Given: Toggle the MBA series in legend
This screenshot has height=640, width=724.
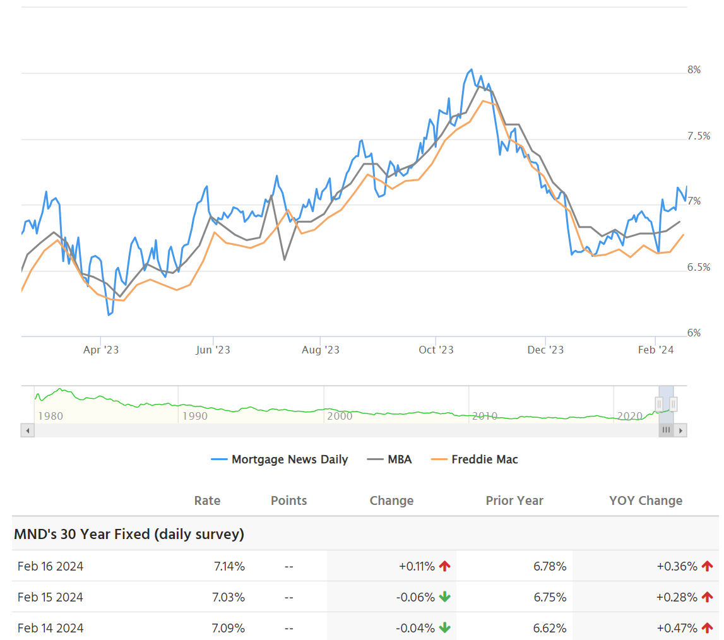Looking at the screenshot, I should [x=389, y=459].
